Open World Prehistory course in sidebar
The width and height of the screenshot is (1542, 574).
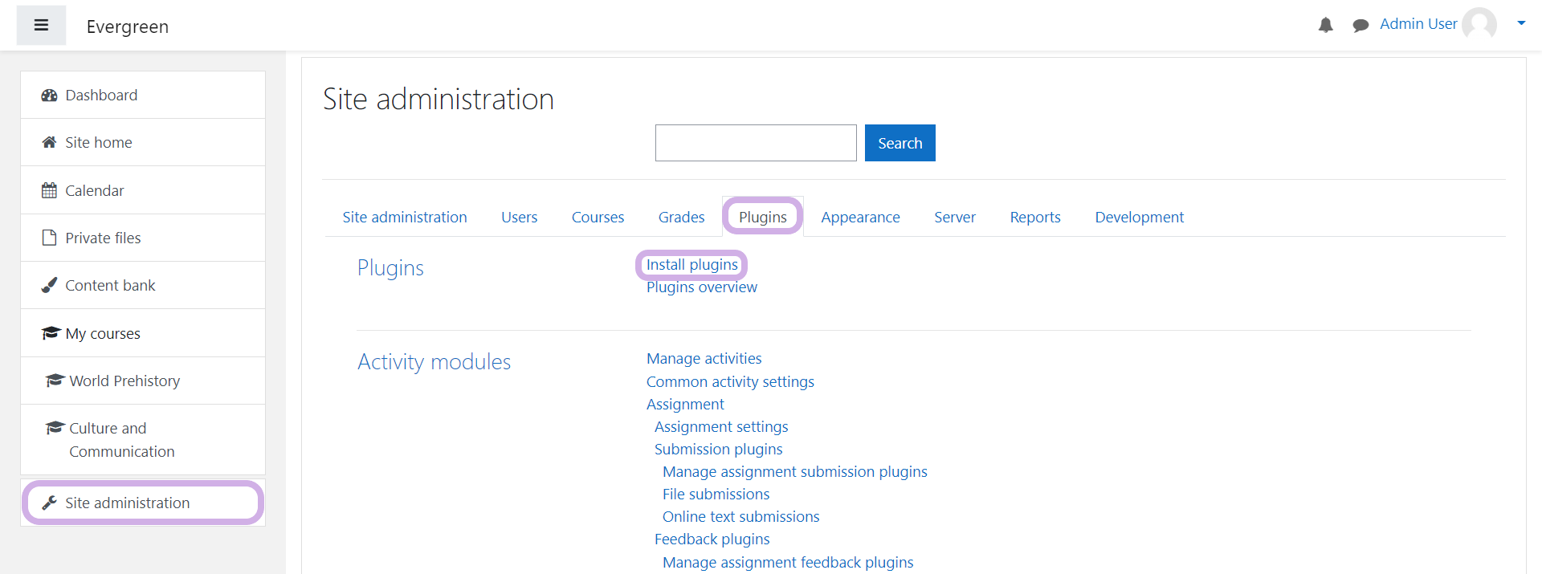tap(124, 381)
